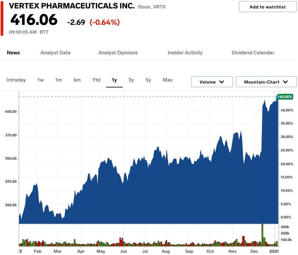Open Analyst Opinions tab
Viewport: 298px width, 255px height.
pyautogui.click(x=118, y=52)
